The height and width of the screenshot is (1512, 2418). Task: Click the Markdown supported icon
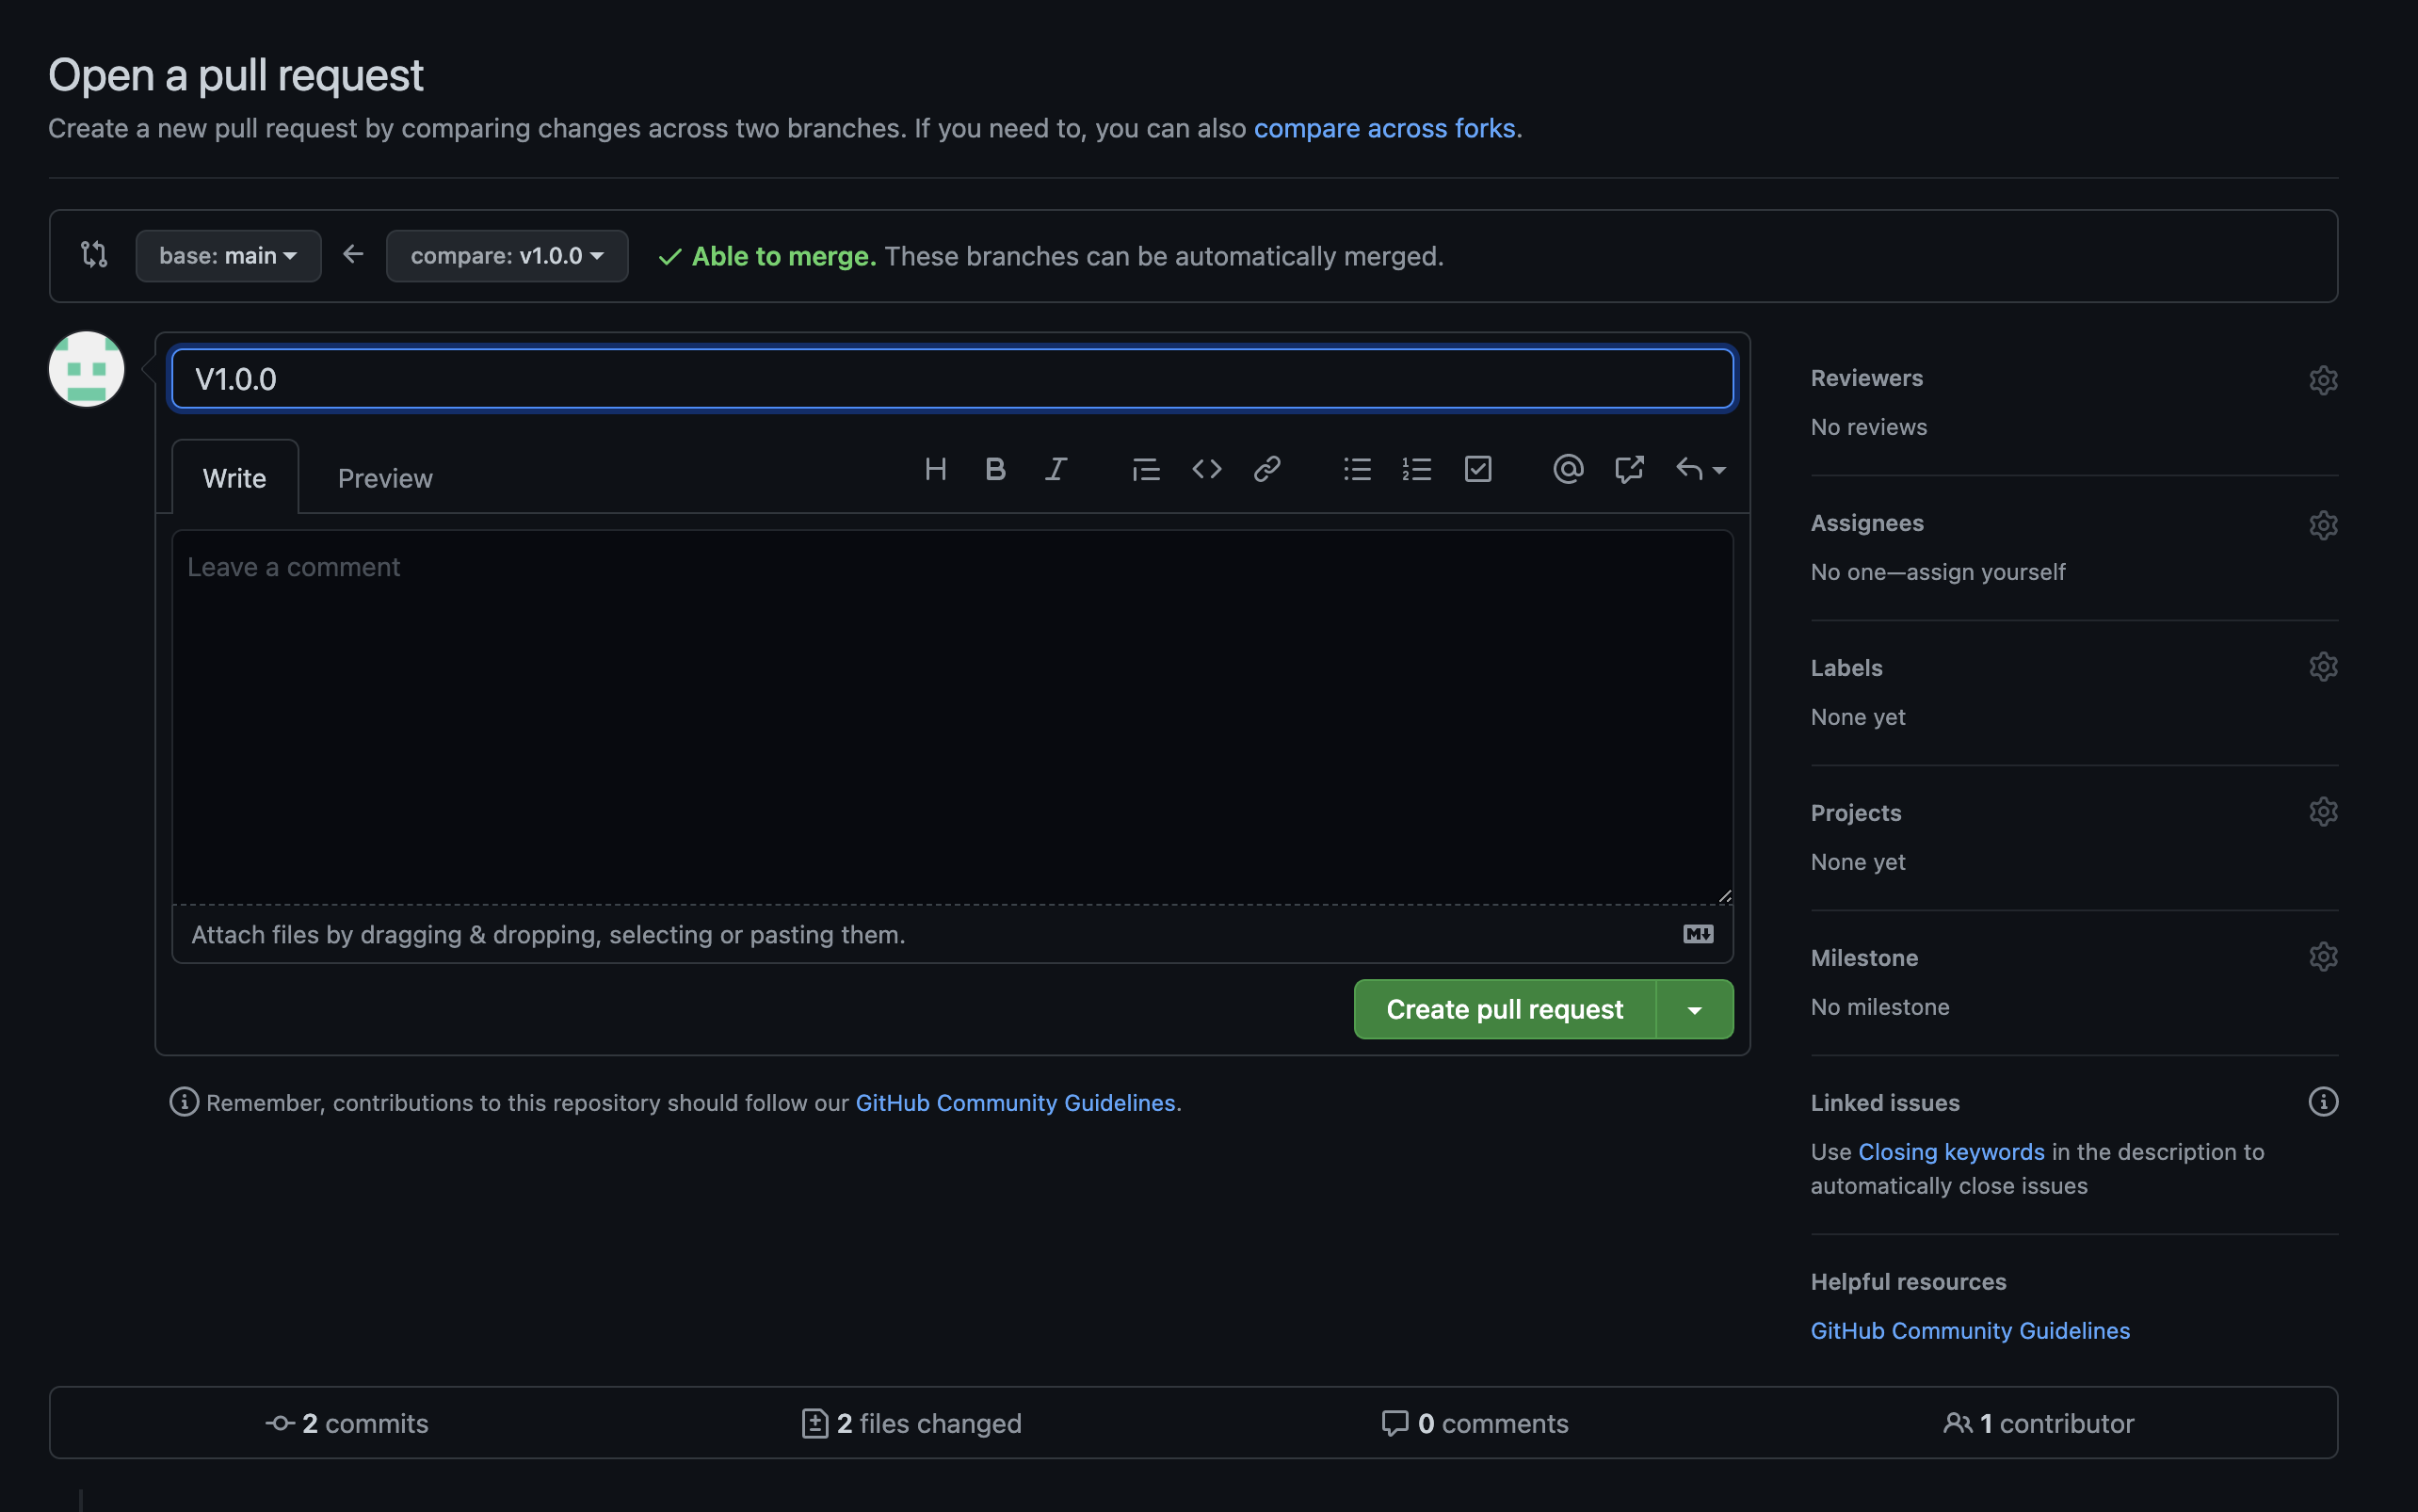(x=1698, y=934)
